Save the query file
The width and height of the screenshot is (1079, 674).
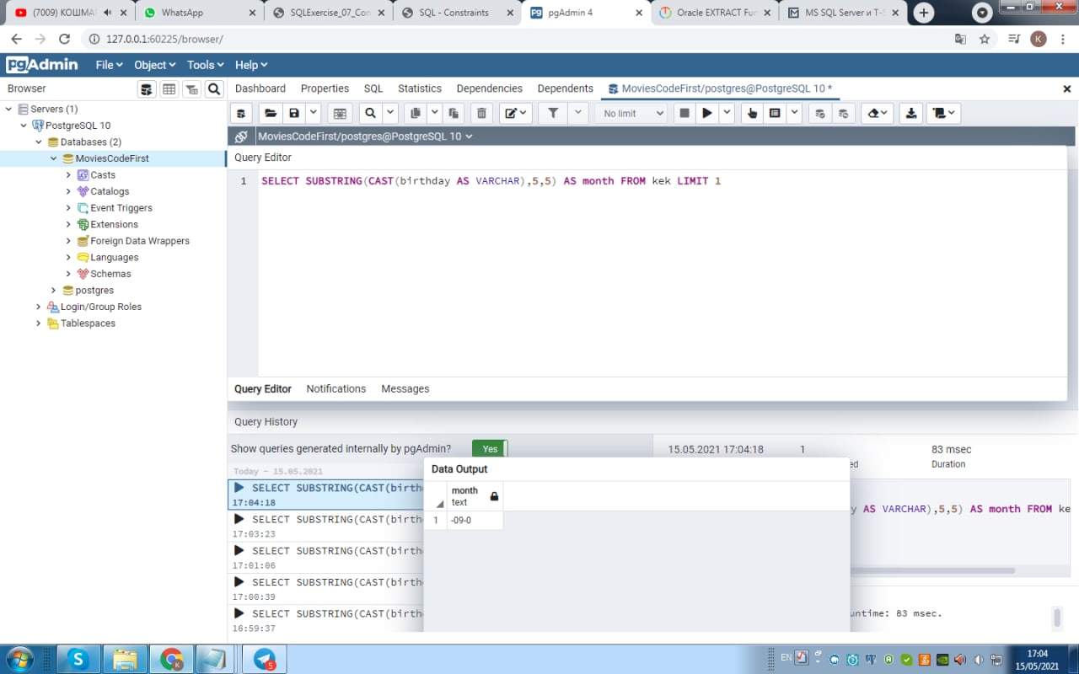(294, 113)
